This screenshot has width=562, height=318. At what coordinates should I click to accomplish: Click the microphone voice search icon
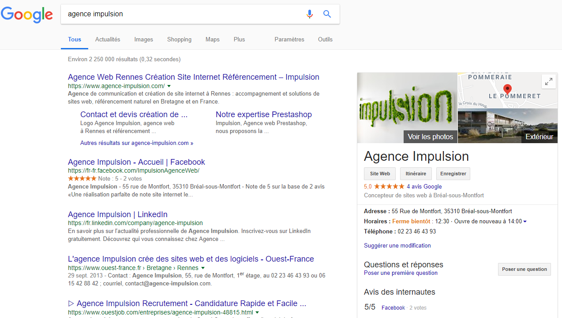point(310,14)
